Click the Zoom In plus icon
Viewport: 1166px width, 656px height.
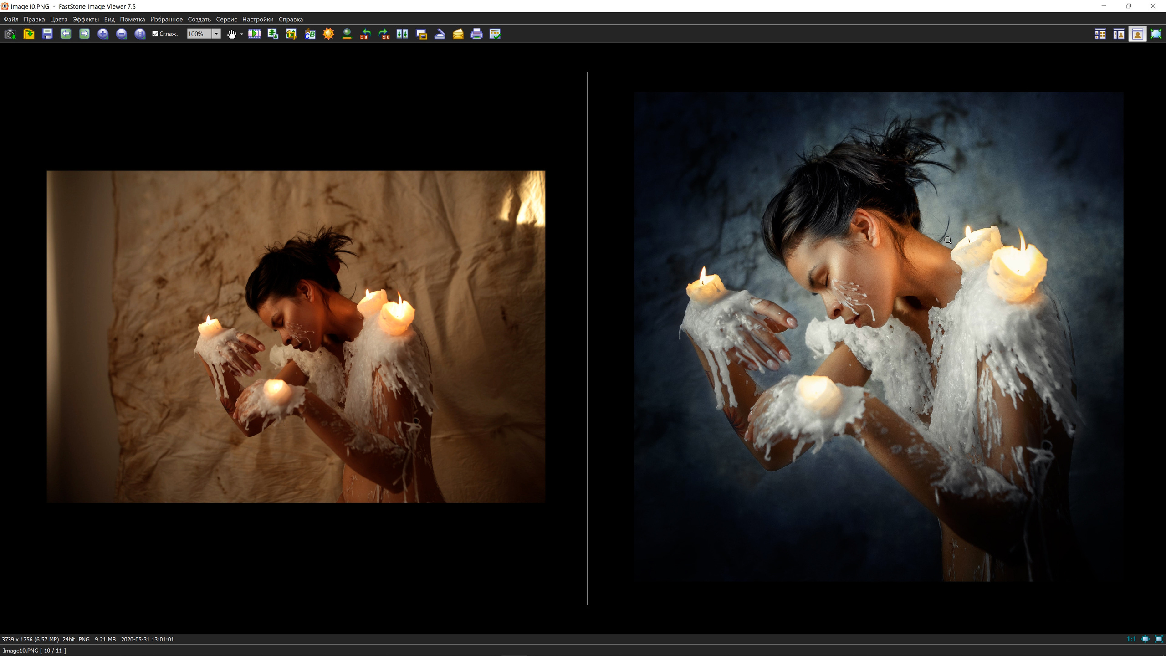[103, 34]
